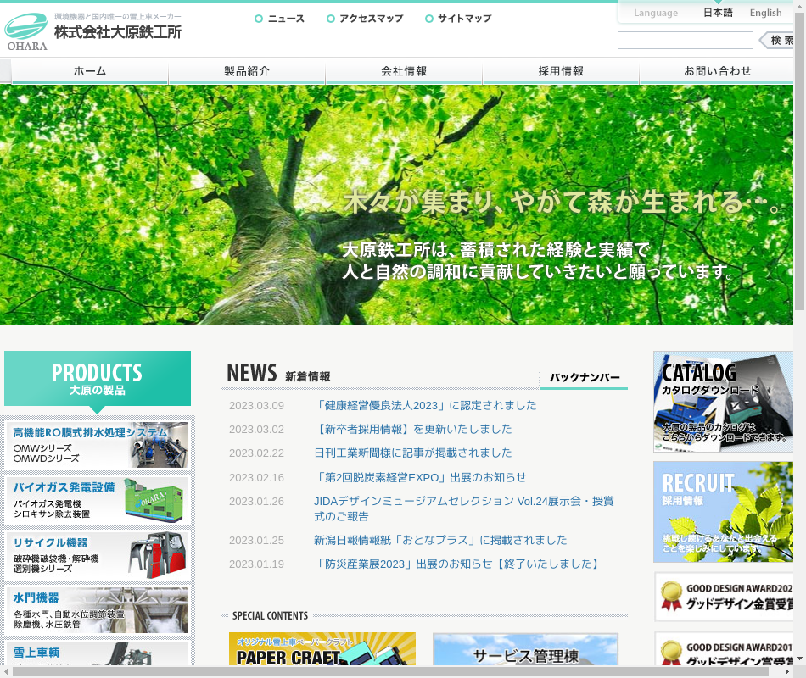This screenshot has width=806, height=678.
Task: Open the バイオガス発電設備 product banner
Action: point(98,500)
